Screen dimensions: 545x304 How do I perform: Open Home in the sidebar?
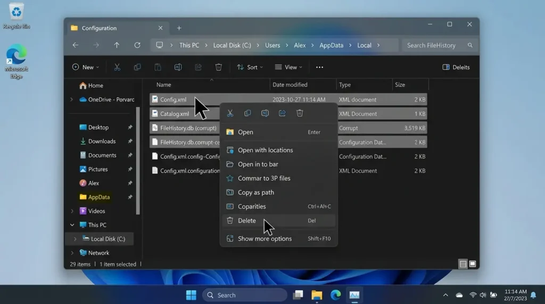[92, 86]
